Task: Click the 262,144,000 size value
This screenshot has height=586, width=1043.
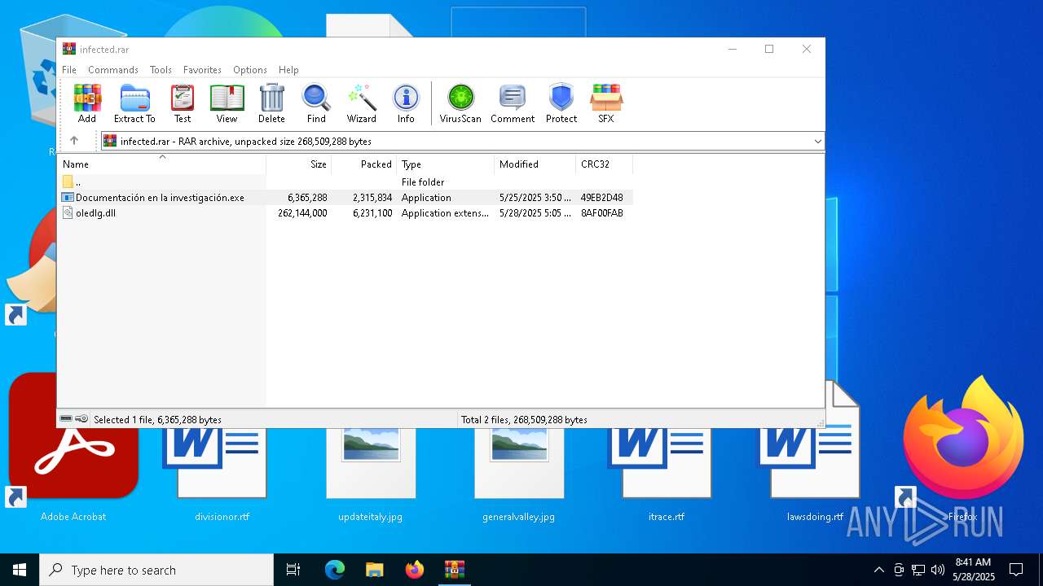Action: (302, 213)
